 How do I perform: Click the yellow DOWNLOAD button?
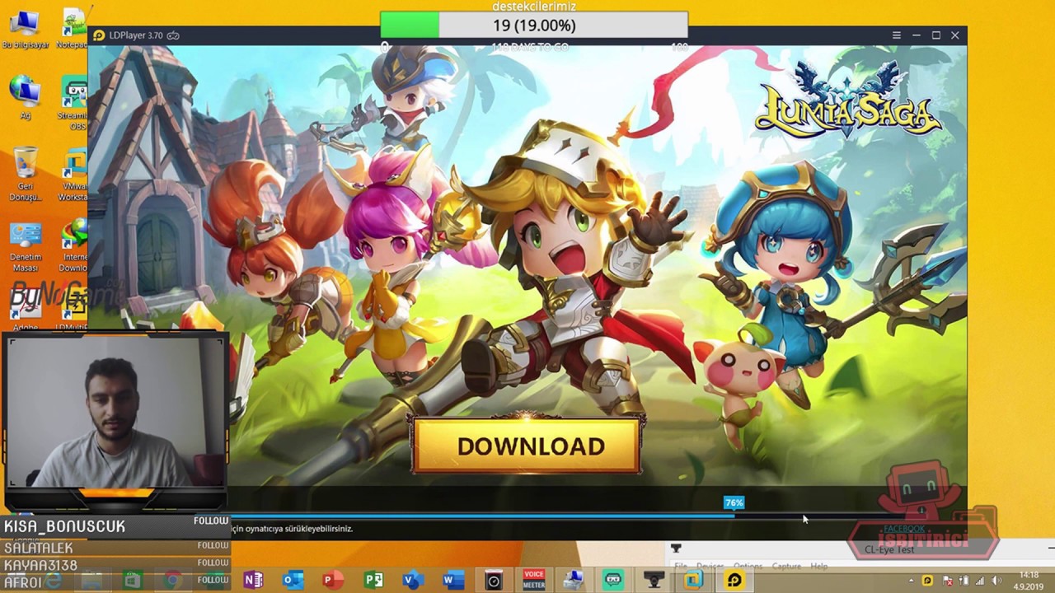527,446
